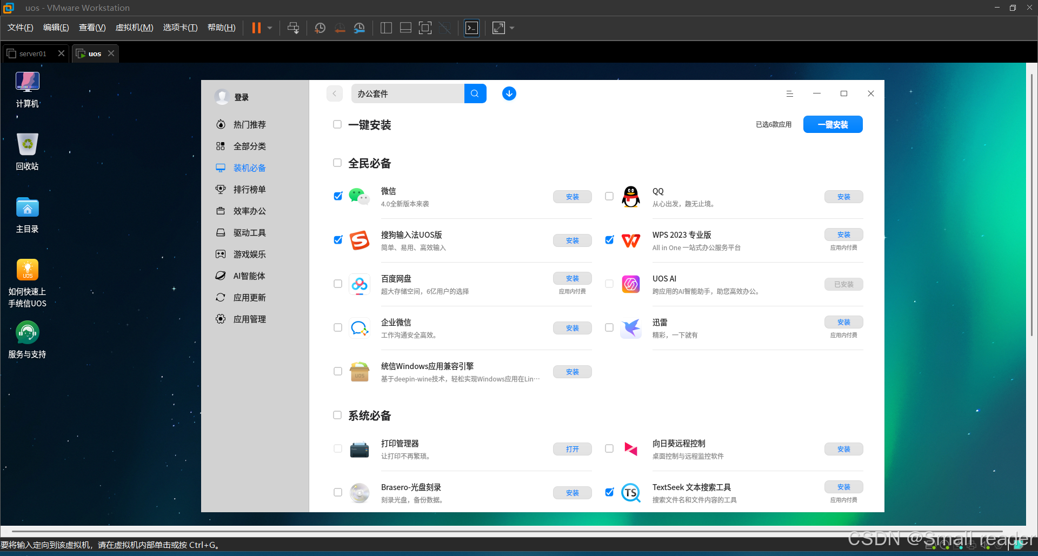Select 排行榜单 in the sidebar
The image size is (1038, 556).
click(249, 189)
